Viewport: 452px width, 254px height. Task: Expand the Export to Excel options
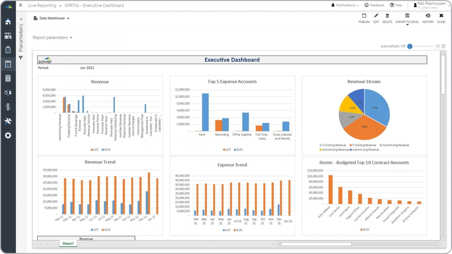pyautogui.click(x=407, y=24)
